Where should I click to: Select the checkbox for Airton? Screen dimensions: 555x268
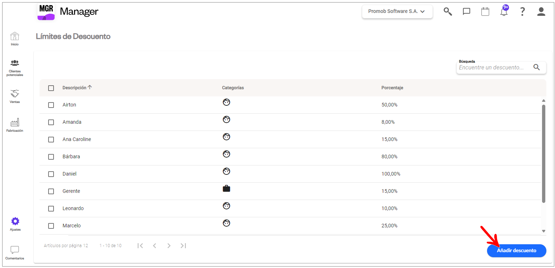(51, 105)
